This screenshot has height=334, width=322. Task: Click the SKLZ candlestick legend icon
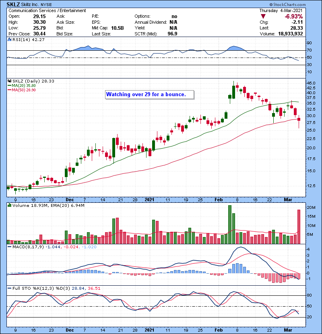click(9, 81)
